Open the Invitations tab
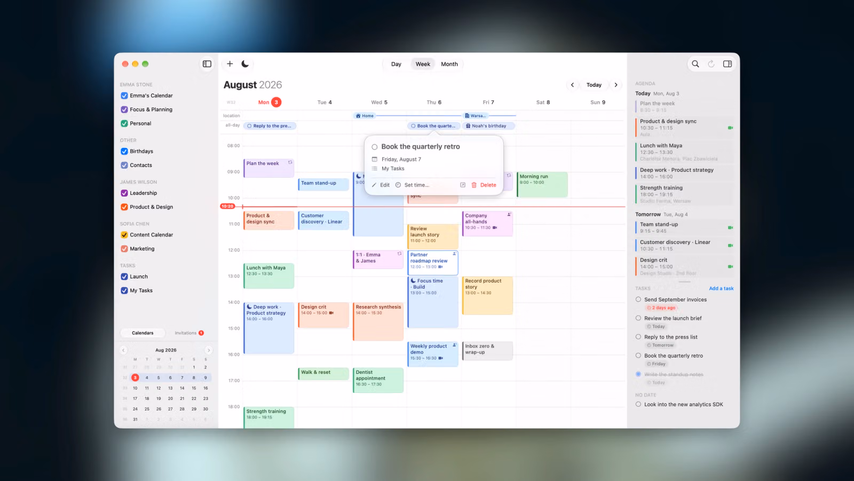Viewport: 854px width, 481px height. pos(189,333)
